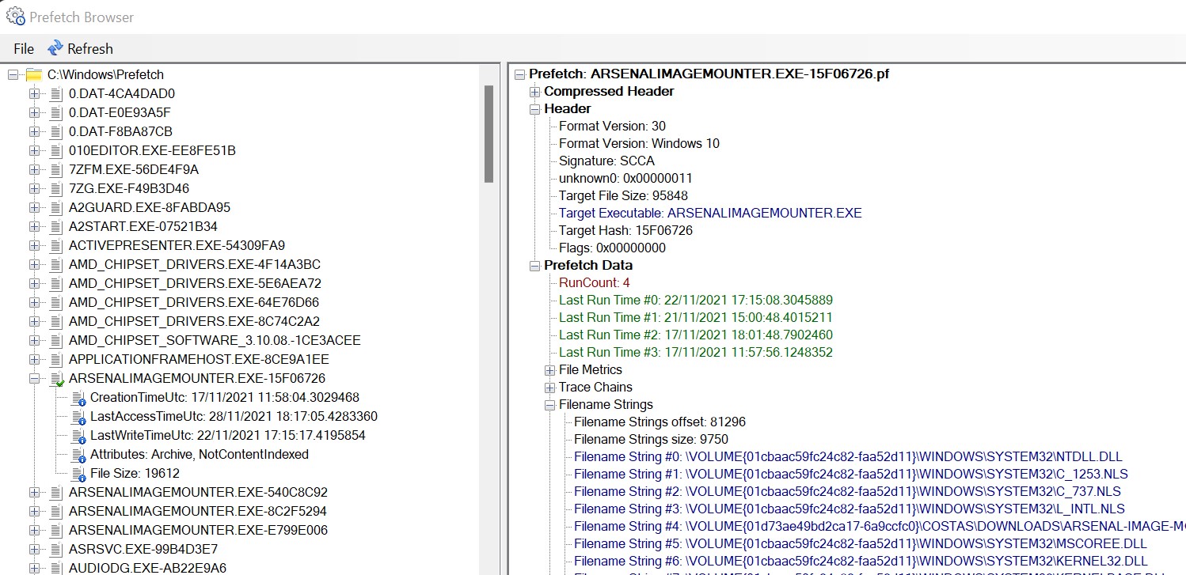1186x575 pixels.
Task: Open the File menu
Action: coord(24,48)
